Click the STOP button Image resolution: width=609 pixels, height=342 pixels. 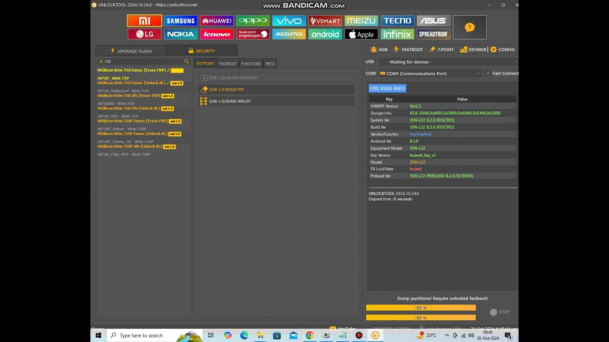coord(500,312)
